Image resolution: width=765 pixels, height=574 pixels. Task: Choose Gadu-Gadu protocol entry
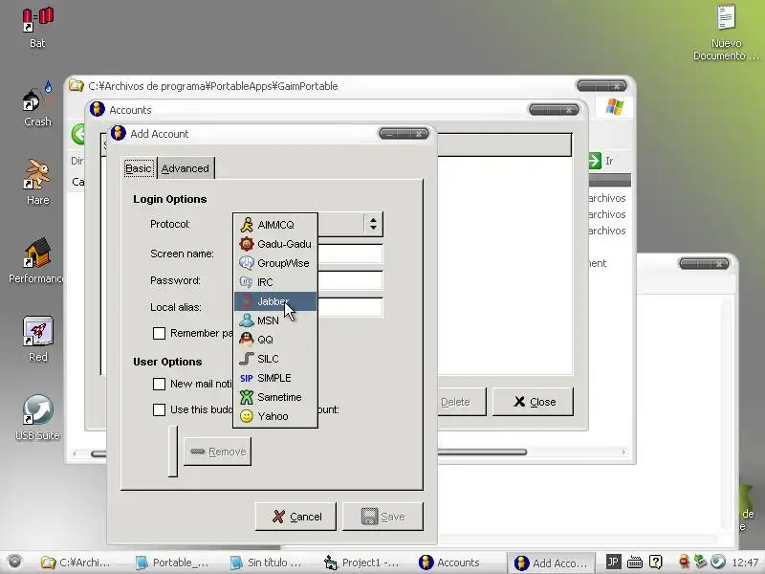[275, 244]
